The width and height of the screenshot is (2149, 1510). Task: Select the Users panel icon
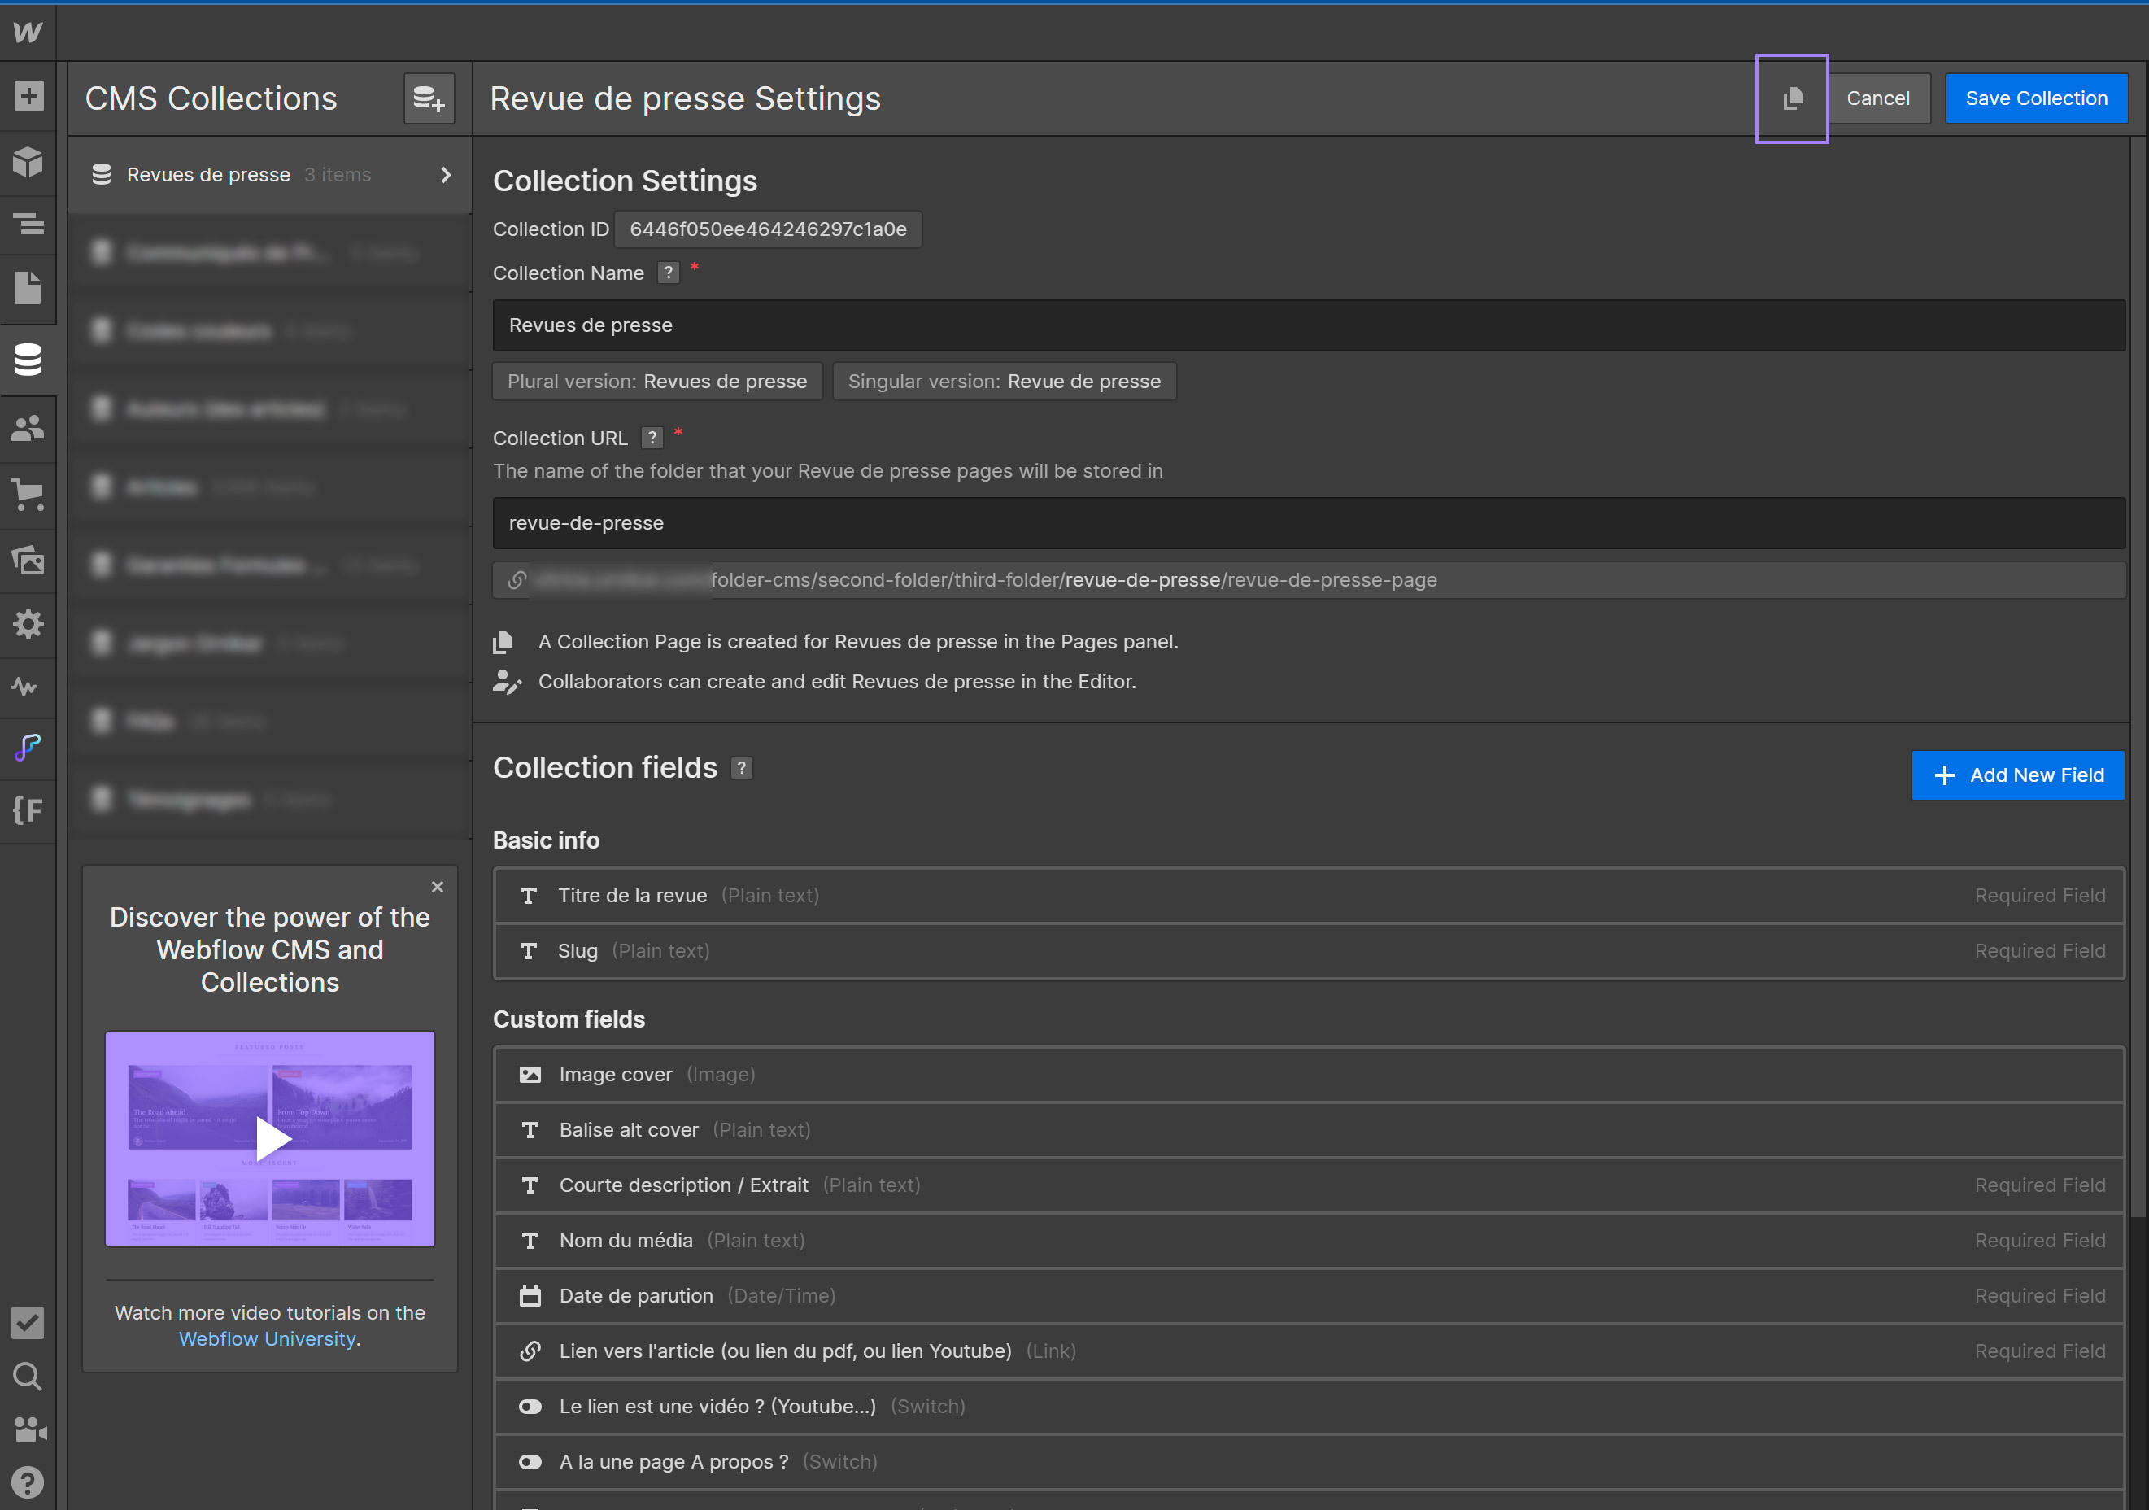[28, 427]
